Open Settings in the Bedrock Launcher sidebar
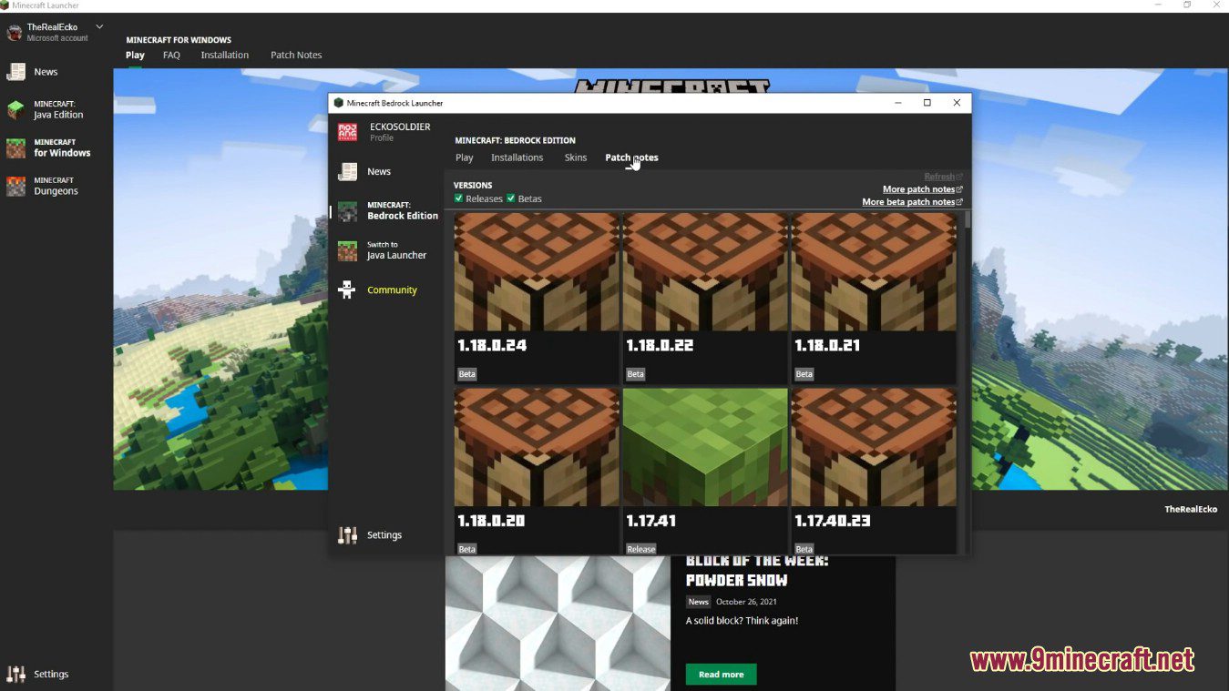 pyautogui.click(x=370, y=534)
